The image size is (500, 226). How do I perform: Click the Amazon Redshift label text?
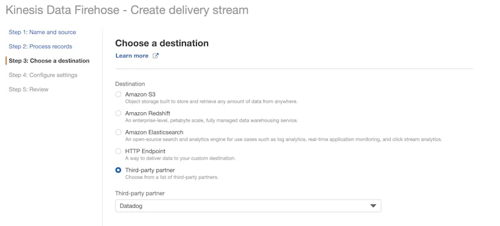(x=148, y=113)
